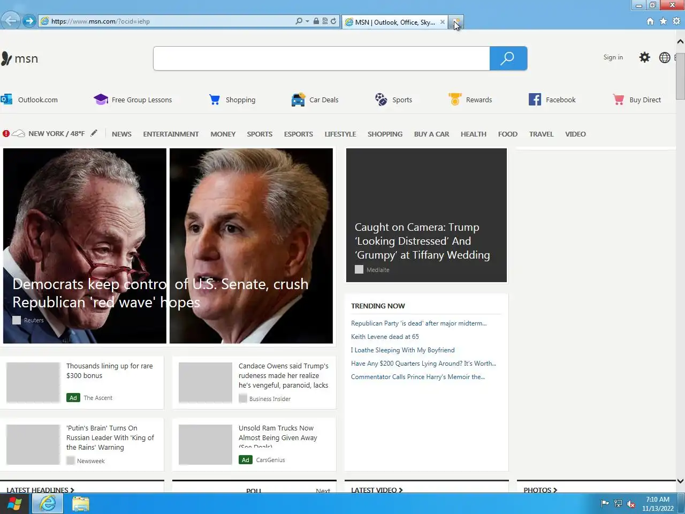Expand the PHOTOS section chevron

click(x=555, y=490)
